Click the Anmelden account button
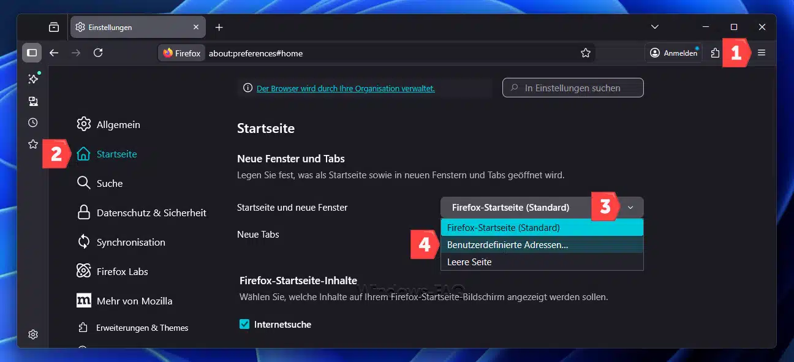 (x=673, y=53)
